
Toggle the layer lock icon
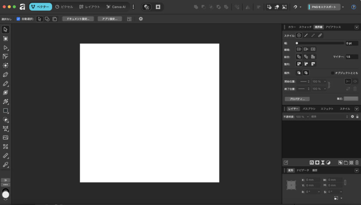[x=357, y=117]
